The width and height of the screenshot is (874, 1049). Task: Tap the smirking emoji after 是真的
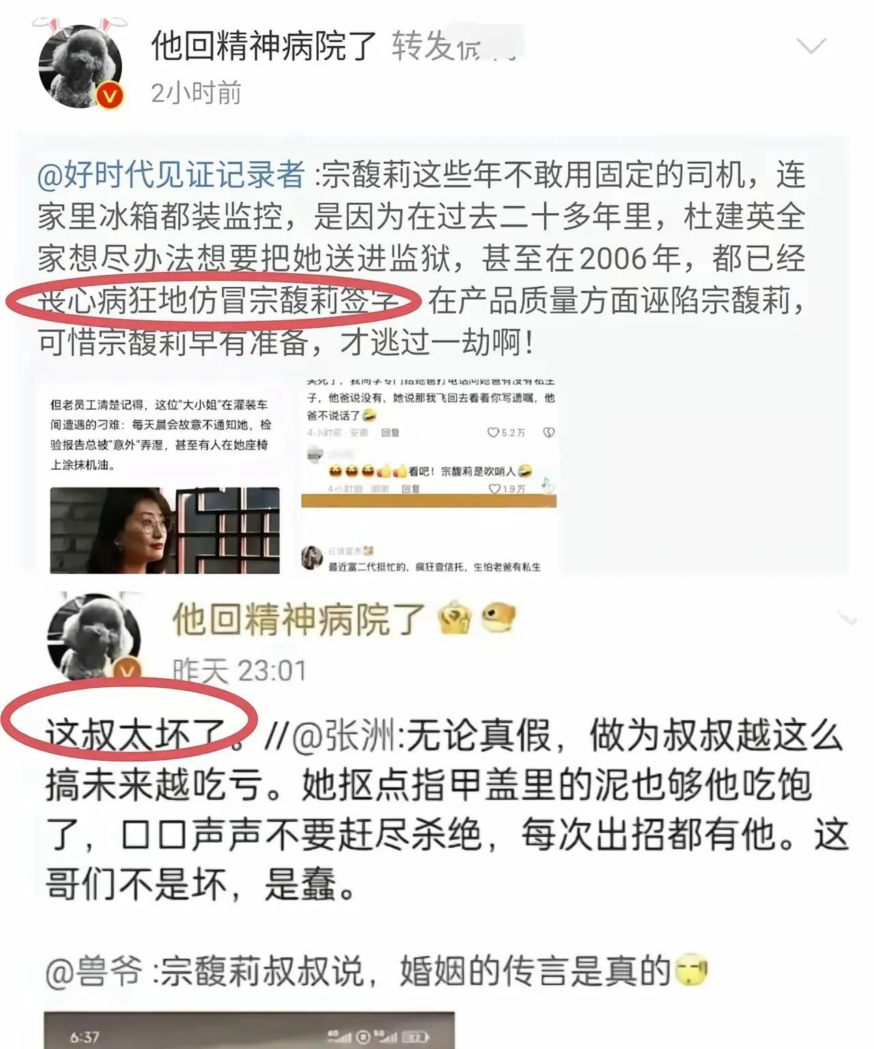691,971
